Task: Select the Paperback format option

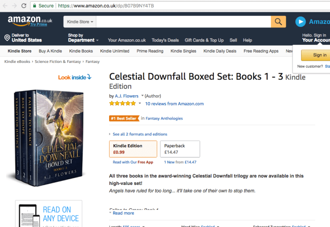Action: click(180, 149)
